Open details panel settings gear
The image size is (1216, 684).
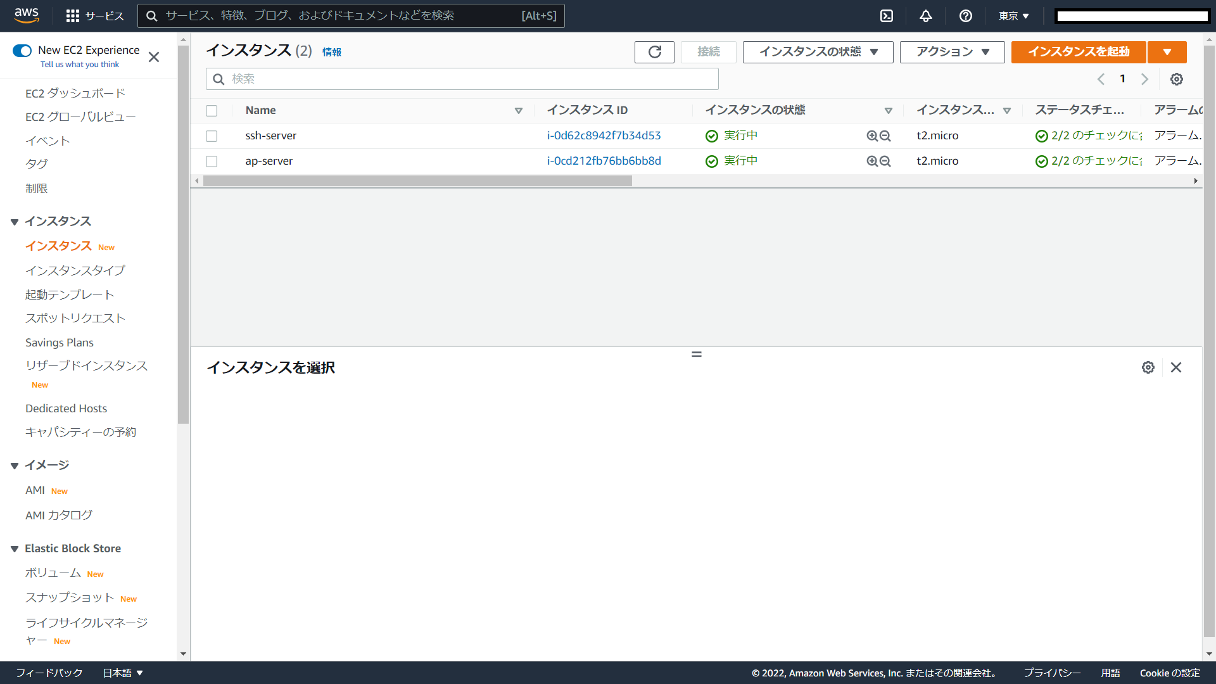[1148, 367]
